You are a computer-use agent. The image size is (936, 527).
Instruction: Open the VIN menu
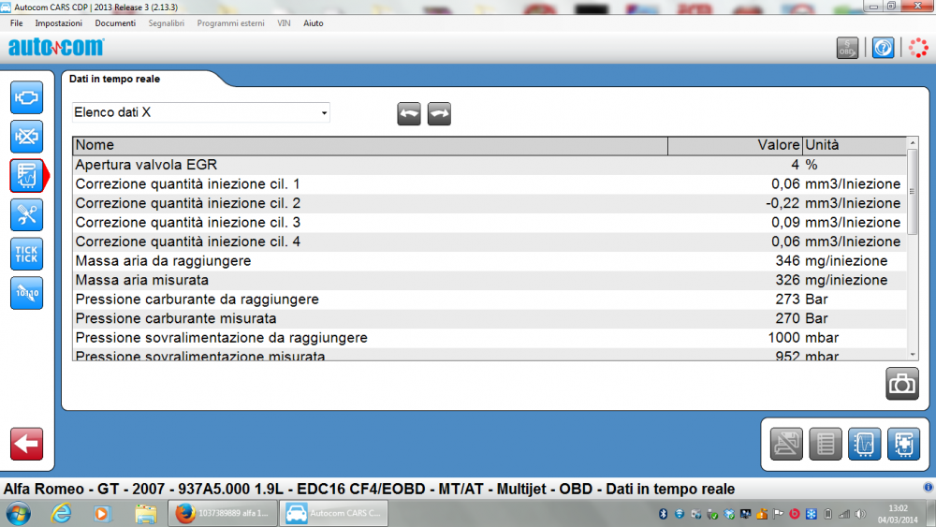click(284, 23)
